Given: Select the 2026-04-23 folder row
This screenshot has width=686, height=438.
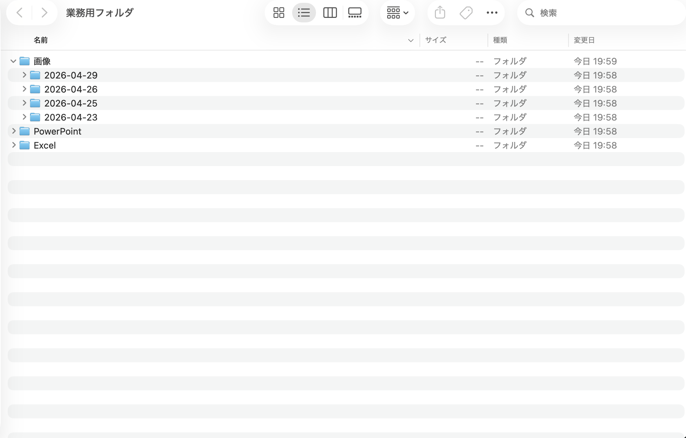Looking at the screenshot, I should coord(346,117).
